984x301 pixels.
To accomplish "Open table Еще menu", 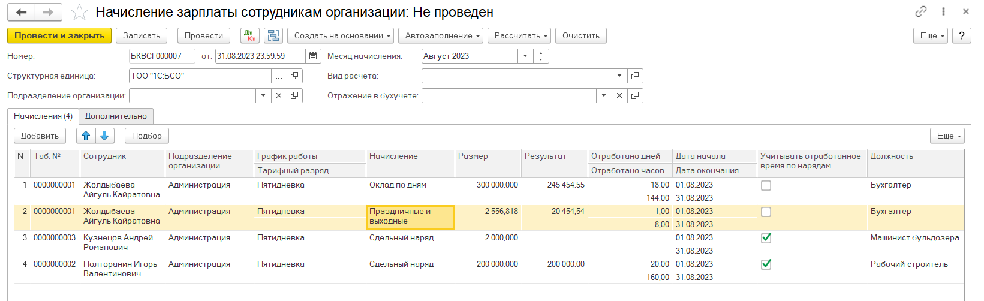I will click(x=947, y=136).
